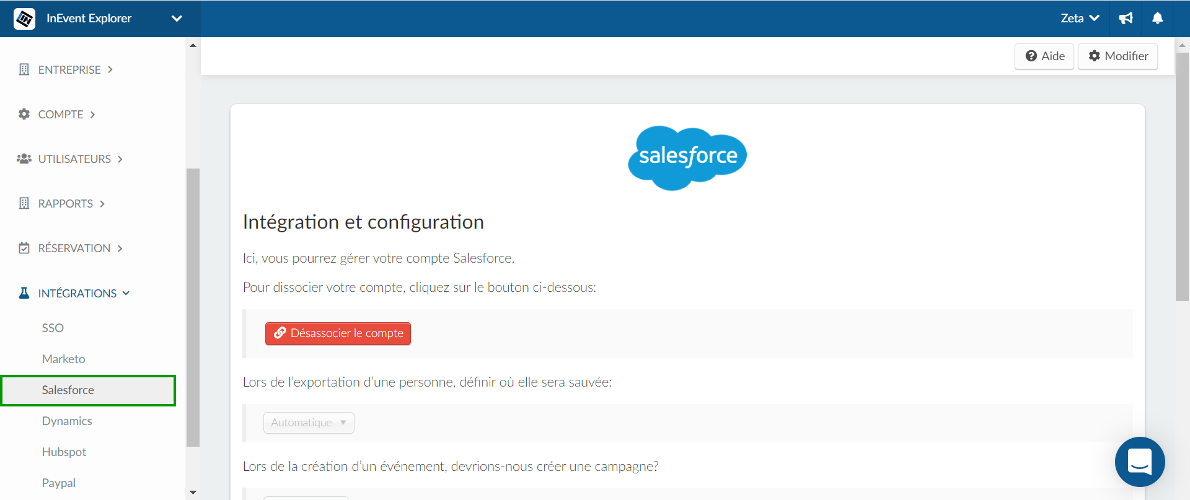Click the INTÉGRATIONS flask icon
The image size is (1190, 500).
pos(24,292)
